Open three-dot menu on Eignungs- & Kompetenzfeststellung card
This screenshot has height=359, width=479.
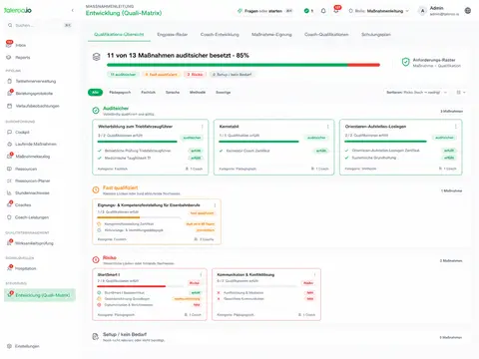(x=215, y=205)
